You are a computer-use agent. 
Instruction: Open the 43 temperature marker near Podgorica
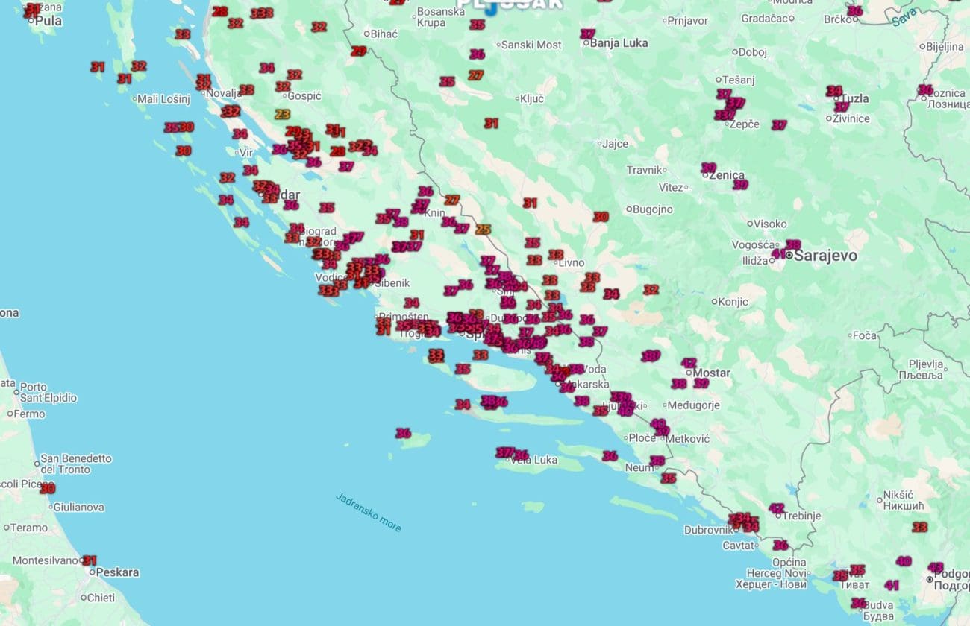pos(935,567)
